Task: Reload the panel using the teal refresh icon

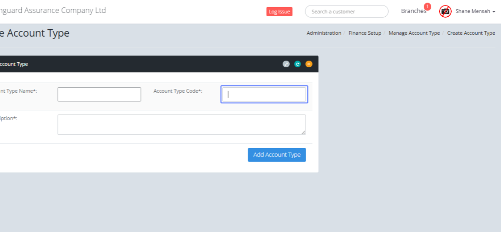Action: (297, 64)
